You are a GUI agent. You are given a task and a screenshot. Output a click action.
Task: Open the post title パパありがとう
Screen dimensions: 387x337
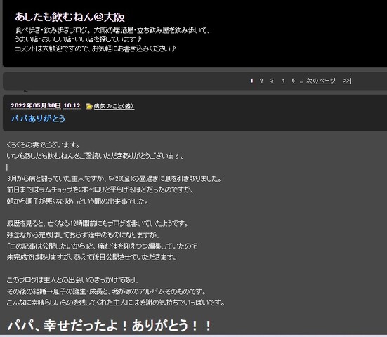(x=38, y=119)
